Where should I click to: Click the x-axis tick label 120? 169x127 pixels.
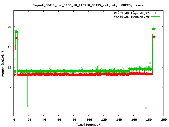tap(104, 120)
